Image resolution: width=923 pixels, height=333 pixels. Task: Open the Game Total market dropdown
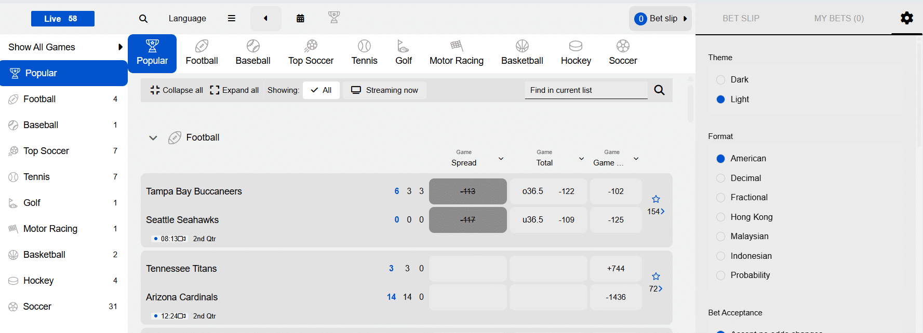click(x=581, y=158)
